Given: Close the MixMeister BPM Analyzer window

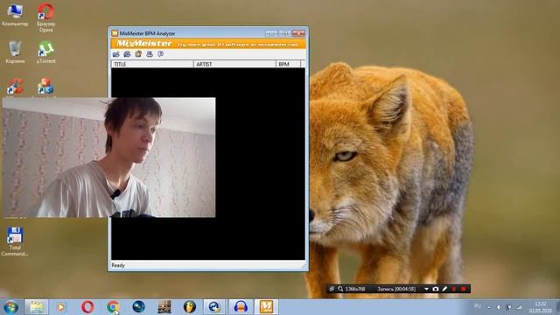Looking at the screenshot, I should (298, 33).
